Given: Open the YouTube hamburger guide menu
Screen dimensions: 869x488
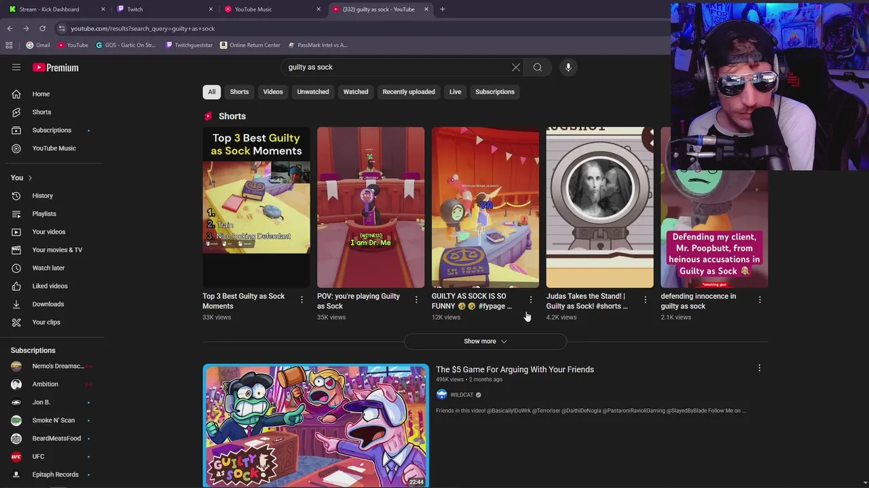Looking at the screenshot, I should coord(16,67).
